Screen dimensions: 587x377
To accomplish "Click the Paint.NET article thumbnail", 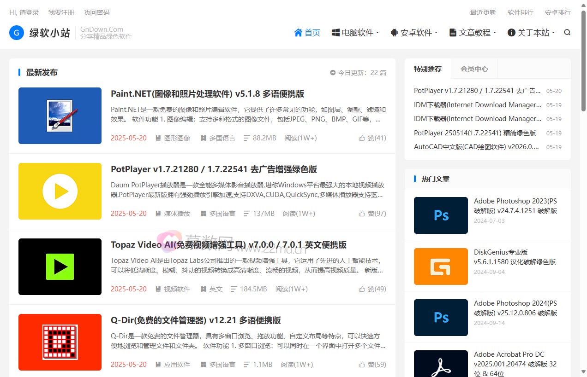I will click(60, 116).
